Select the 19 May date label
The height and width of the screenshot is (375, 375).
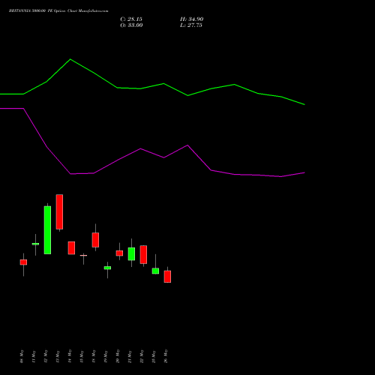[x=106, y=356]
